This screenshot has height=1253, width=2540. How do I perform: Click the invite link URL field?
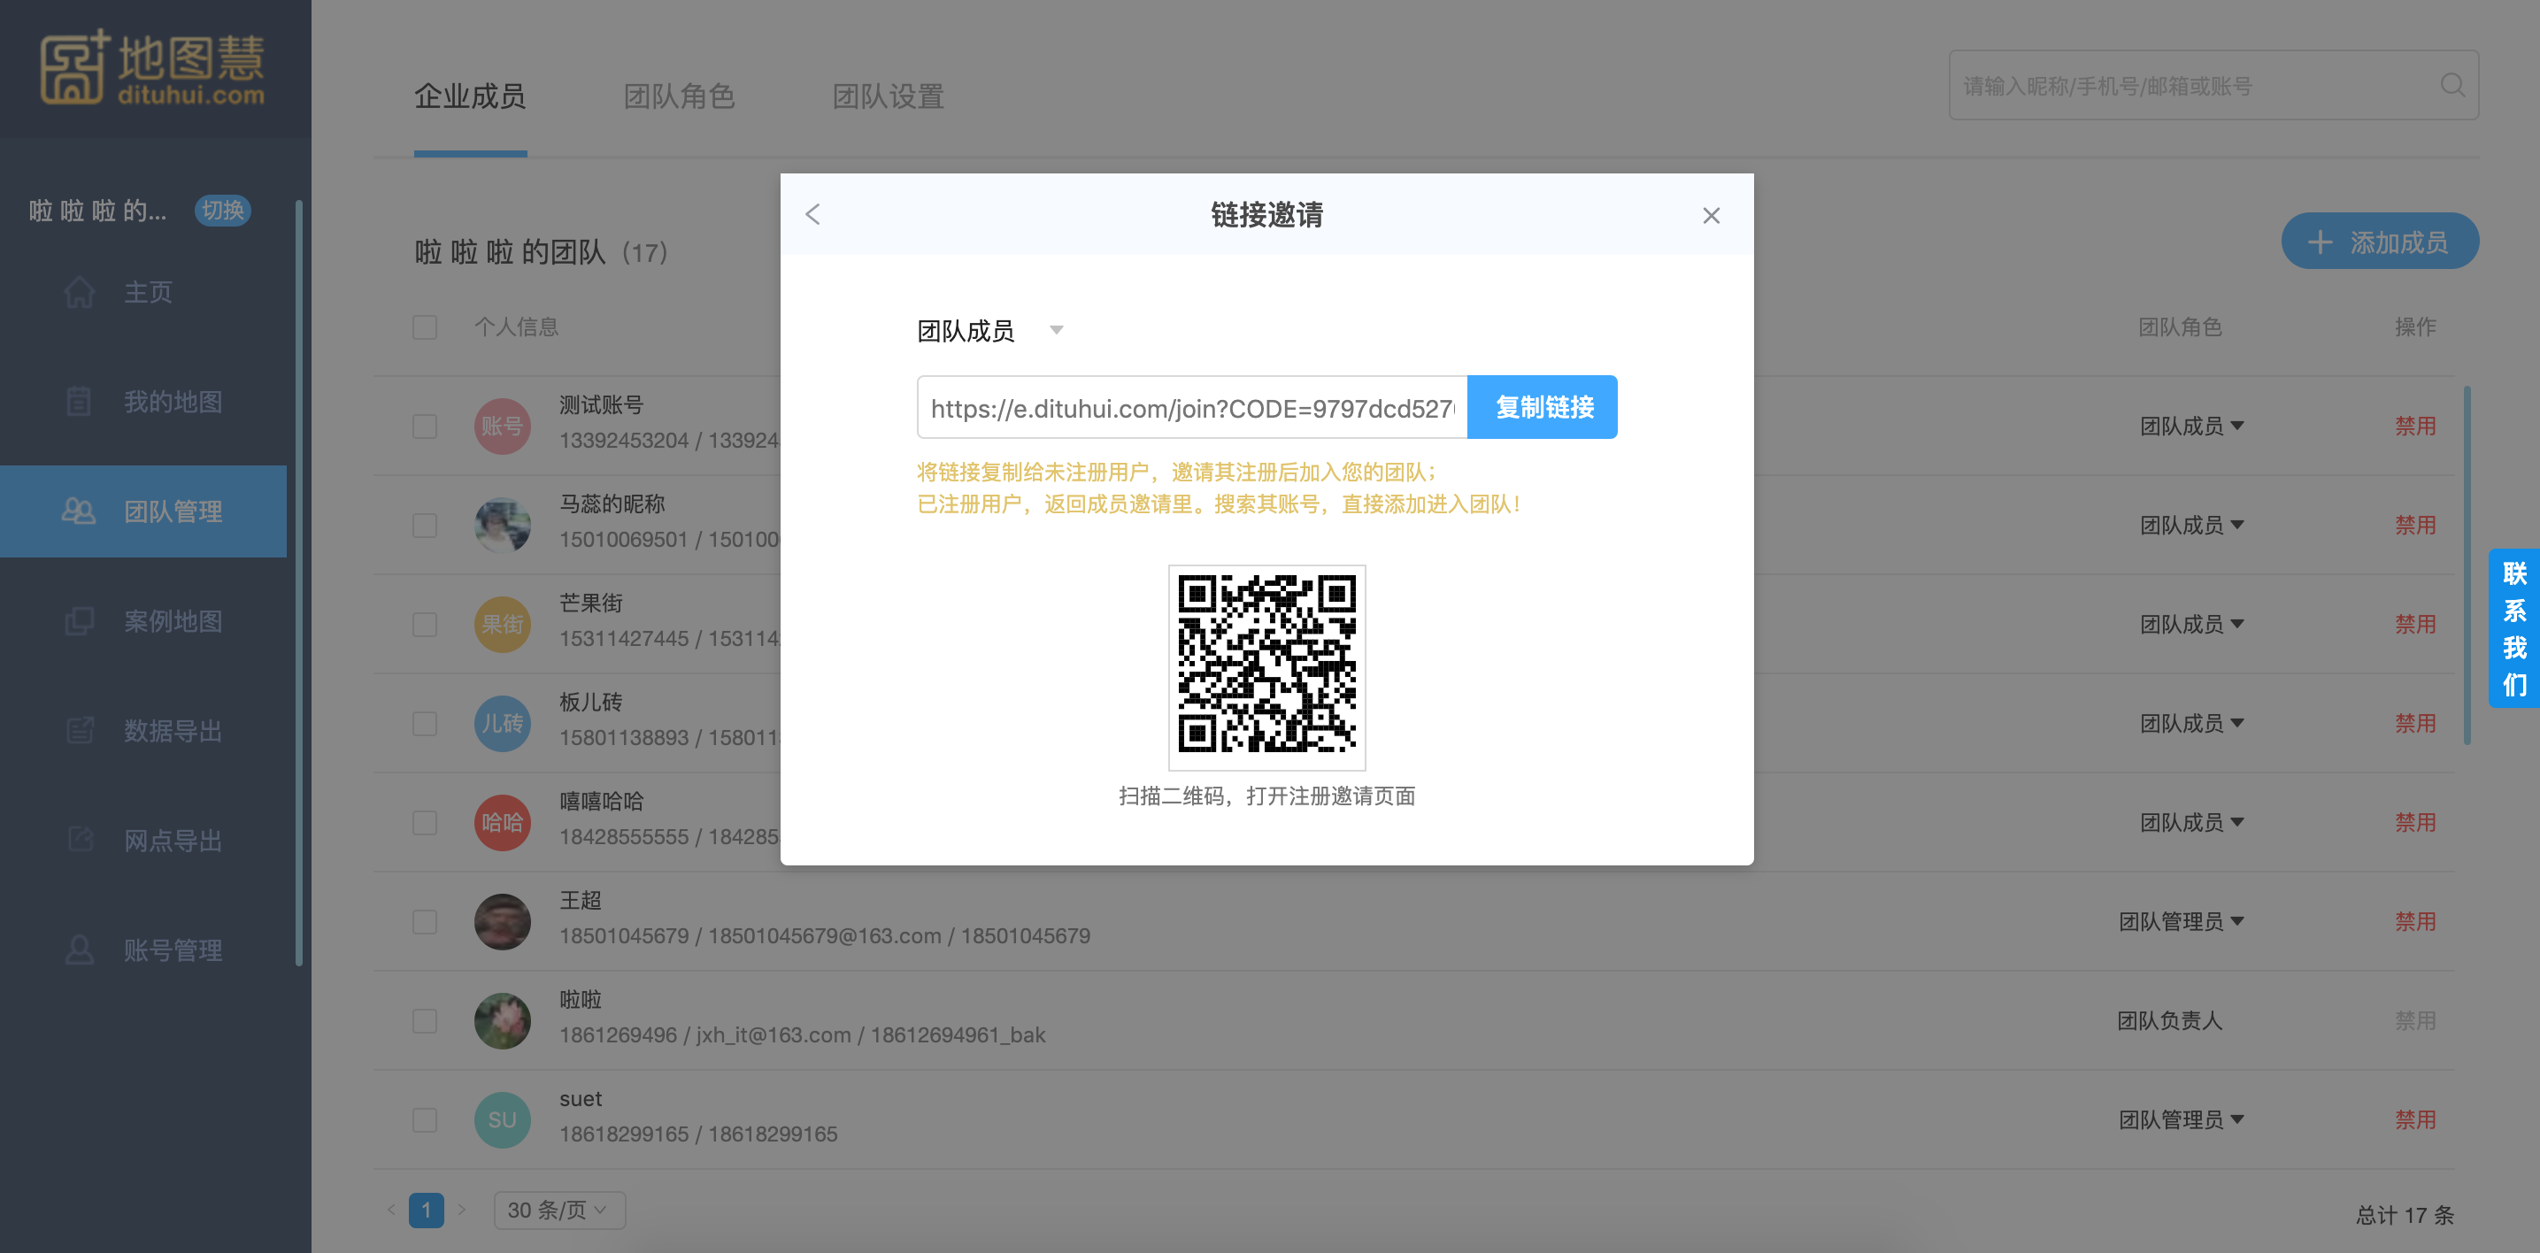(1192, 407)
